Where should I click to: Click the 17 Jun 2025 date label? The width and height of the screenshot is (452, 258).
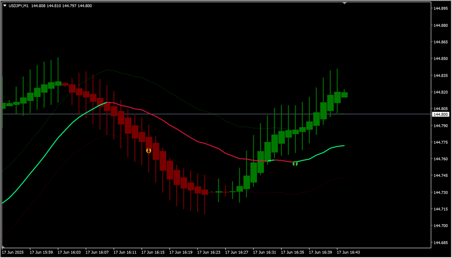[x=13, y=252]
